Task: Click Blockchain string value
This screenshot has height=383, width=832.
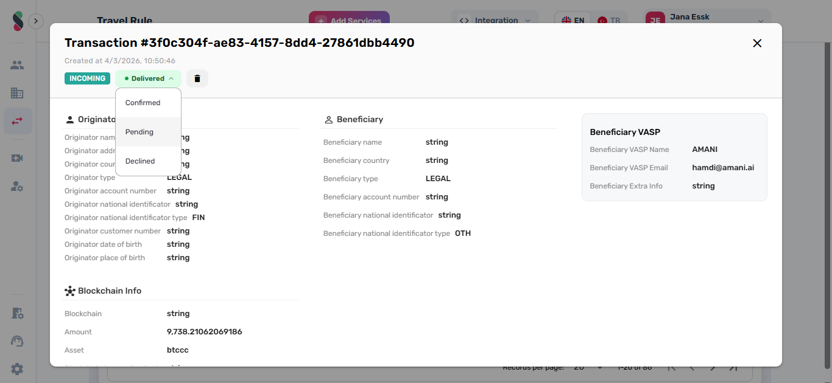Action: point(178,314)
